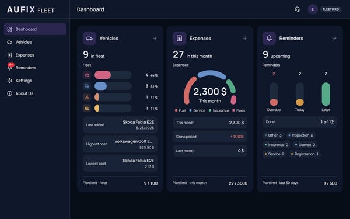Open the Lowest cost Skoda Fabia row
Viewport: 350px width, 219px height.
click(120, 164)
